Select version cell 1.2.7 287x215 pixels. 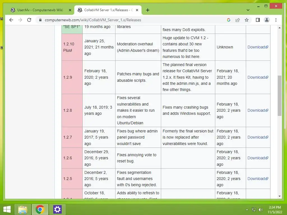[72, 137]
